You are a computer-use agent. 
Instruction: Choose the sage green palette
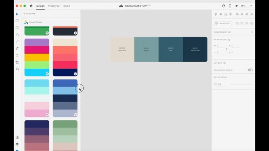point(65,135)
